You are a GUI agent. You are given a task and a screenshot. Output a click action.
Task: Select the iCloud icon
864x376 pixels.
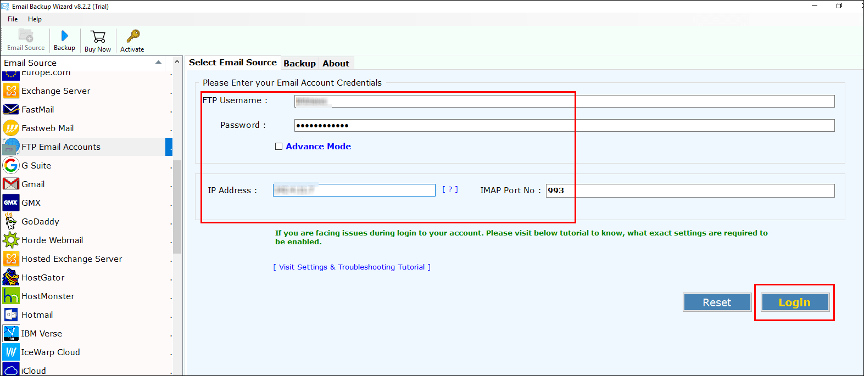(x=11, y=369)
